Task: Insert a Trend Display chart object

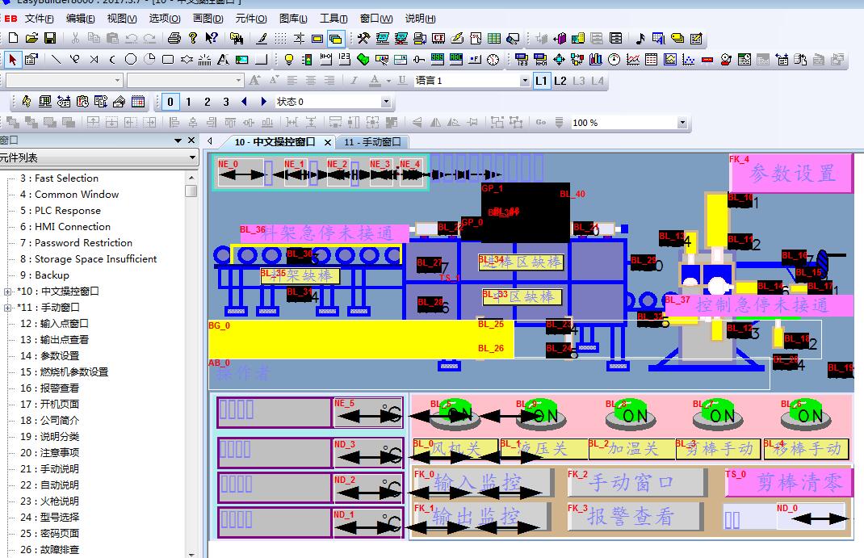Action: [633, 59]
